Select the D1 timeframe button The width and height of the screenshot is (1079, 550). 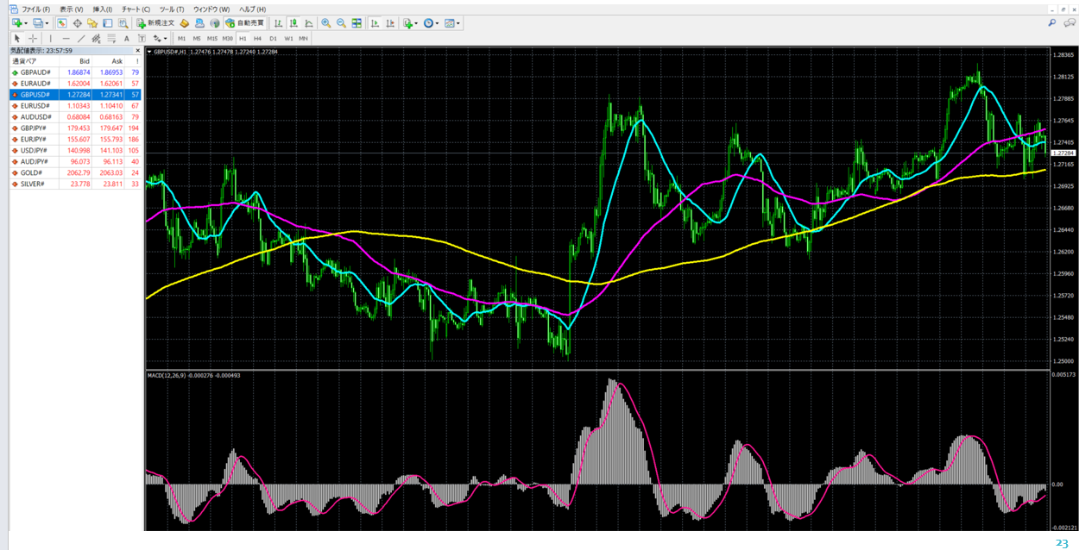(273, 39)
